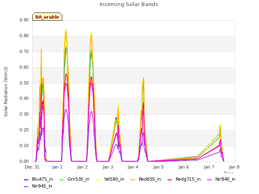Click the magenta Nir840_in legend swatch
259x194 pixels.
(x=210, y=179)
